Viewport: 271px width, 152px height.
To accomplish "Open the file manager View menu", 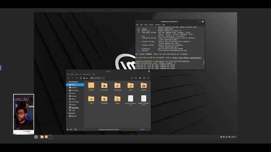I will coord(76,74).
